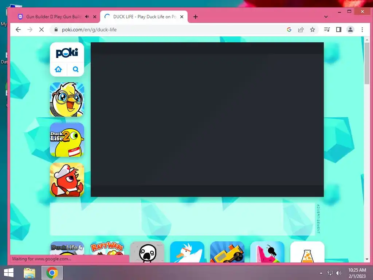Close the Gun Builder tab
This screenshot has height=280, width=373.
click(x=95, y=17)
